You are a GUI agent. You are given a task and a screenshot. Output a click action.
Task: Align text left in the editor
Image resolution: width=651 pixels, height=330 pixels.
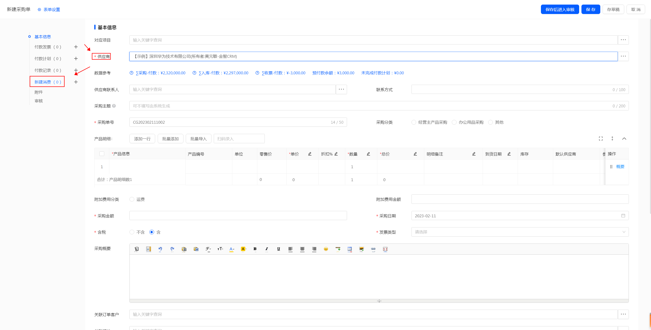[x=290, y=249]
